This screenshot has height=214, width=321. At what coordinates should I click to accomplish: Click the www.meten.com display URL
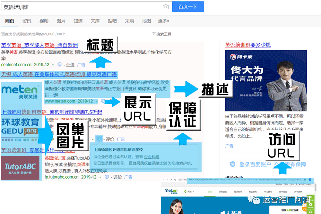(x=60, y=101)
